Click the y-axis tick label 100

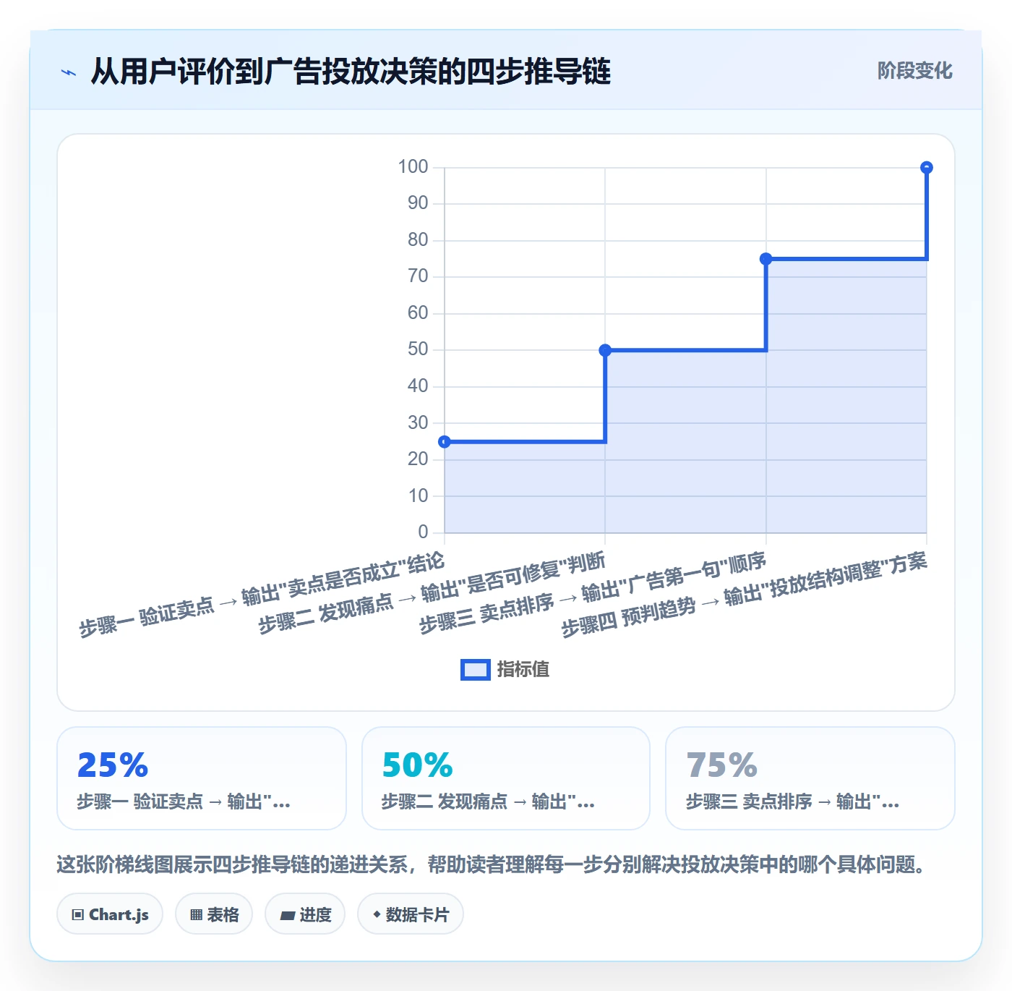(413, 167)
